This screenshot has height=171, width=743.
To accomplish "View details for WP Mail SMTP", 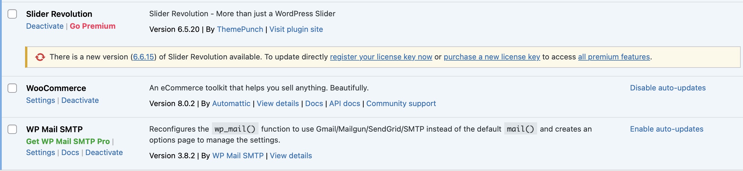I will click(291, 156).
